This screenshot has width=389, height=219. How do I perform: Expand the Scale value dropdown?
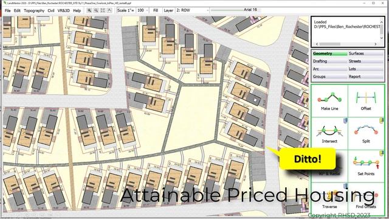[x=147, y=10]
